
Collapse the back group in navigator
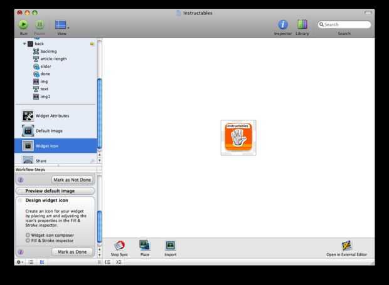point(24,44)
